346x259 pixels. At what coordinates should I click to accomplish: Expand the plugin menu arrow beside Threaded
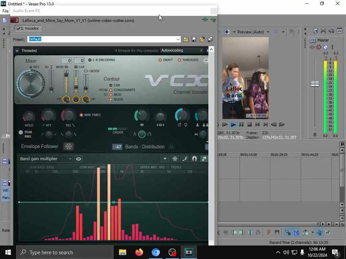(x=17, y=51)
